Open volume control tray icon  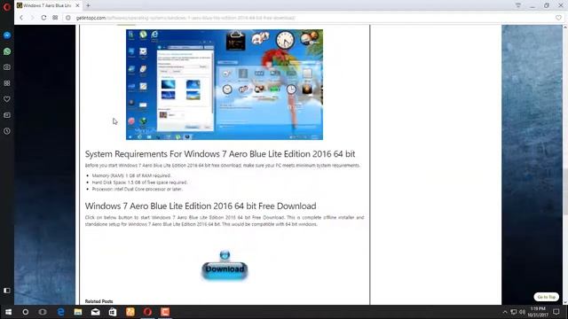522,312
